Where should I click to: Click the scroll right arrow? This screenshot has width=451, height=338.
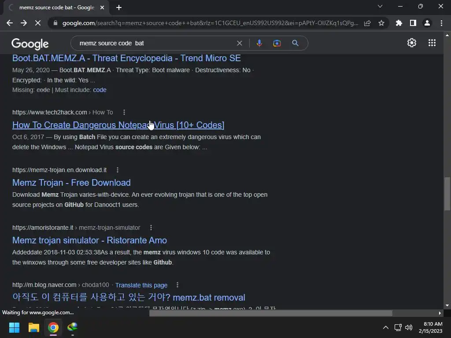tap(440, 313)
